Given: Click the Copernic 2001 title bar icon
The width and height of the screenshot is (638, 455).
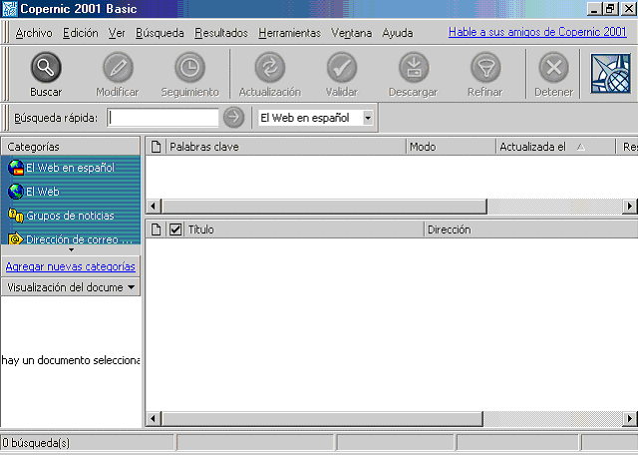Looking at the screenshot, I should (10, 9).
